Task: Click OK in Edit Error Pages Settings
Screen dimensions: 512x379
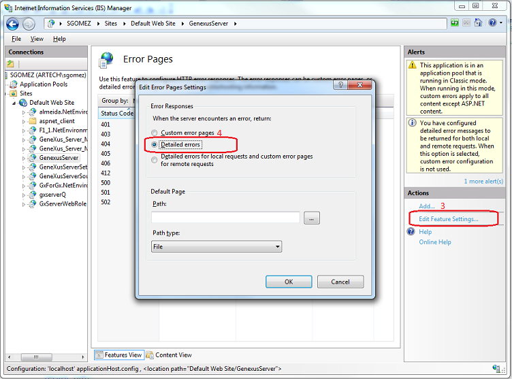Action: coord(289,282)
